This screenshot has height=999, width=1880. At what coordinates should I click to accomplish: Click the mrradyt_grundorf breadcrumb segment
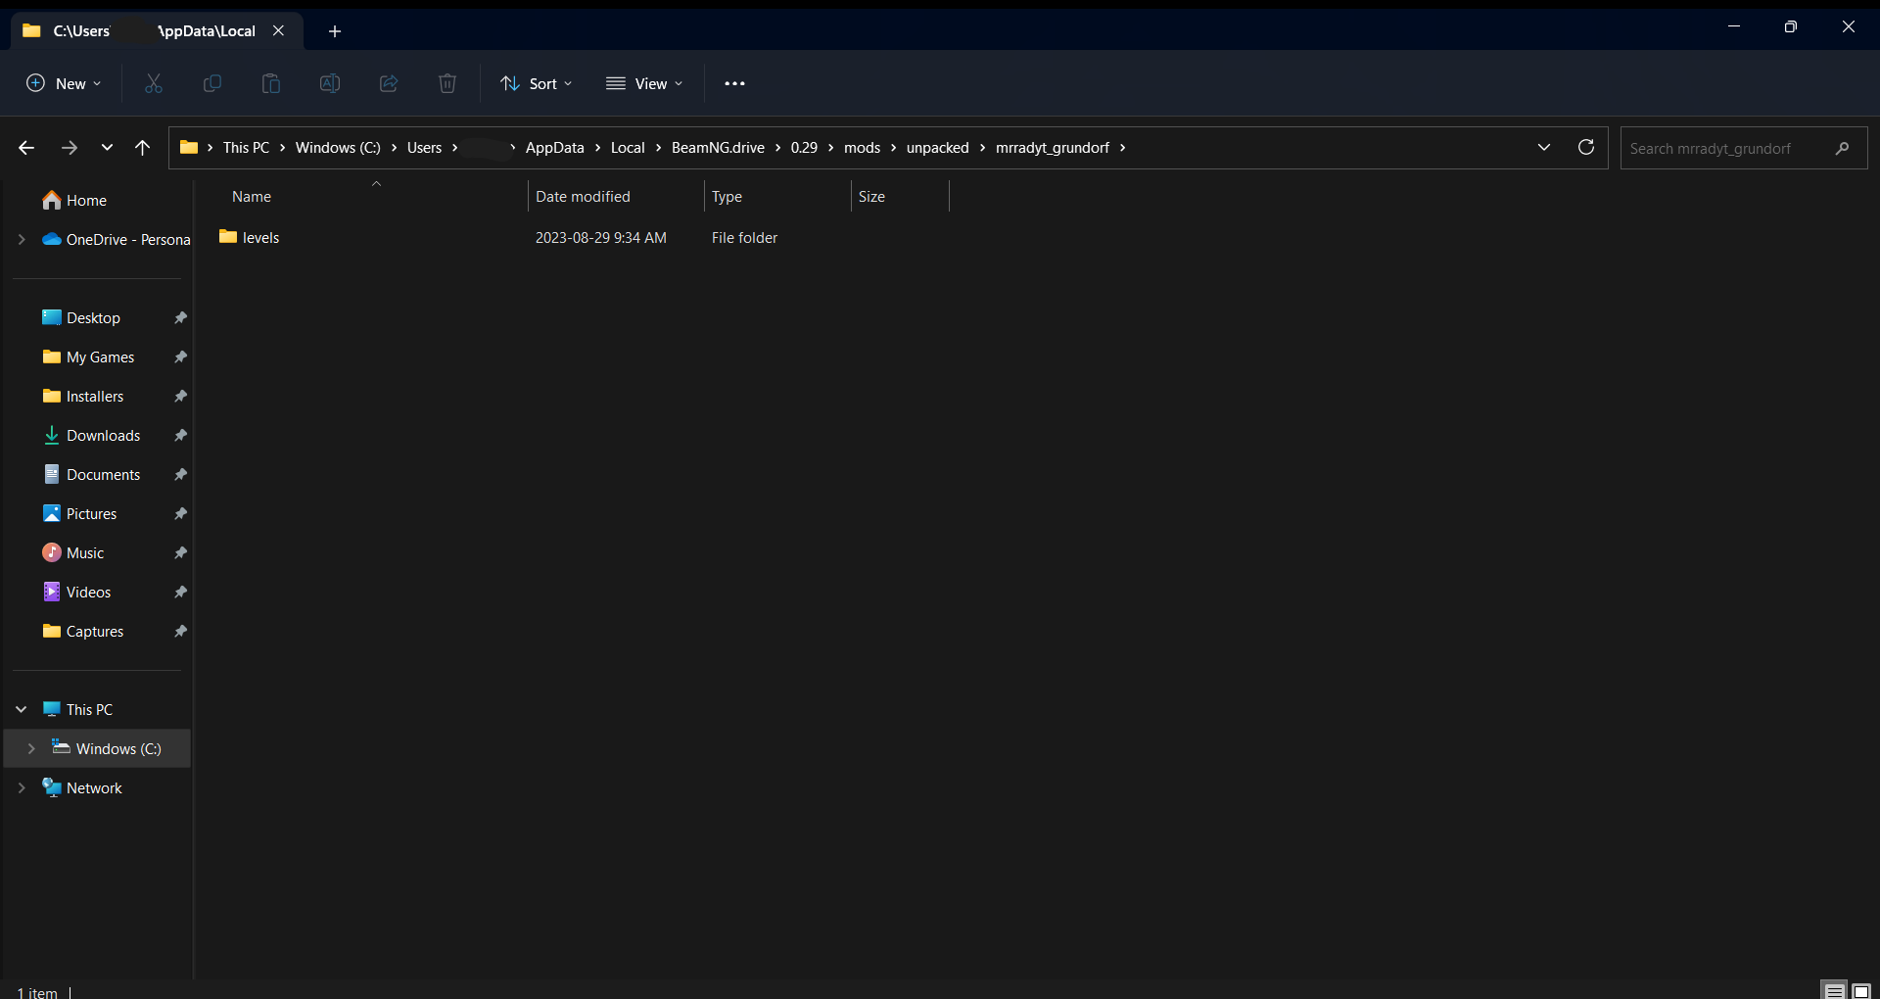click(x=1053, y=148)
